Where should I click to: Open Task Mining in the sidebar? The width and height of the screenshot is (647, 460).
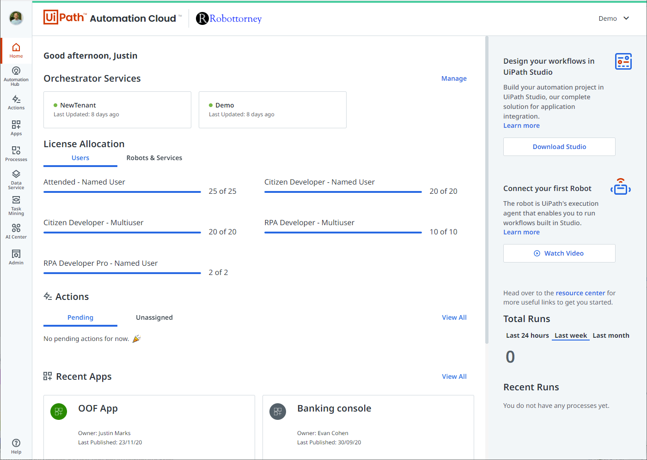pos(16,206)
